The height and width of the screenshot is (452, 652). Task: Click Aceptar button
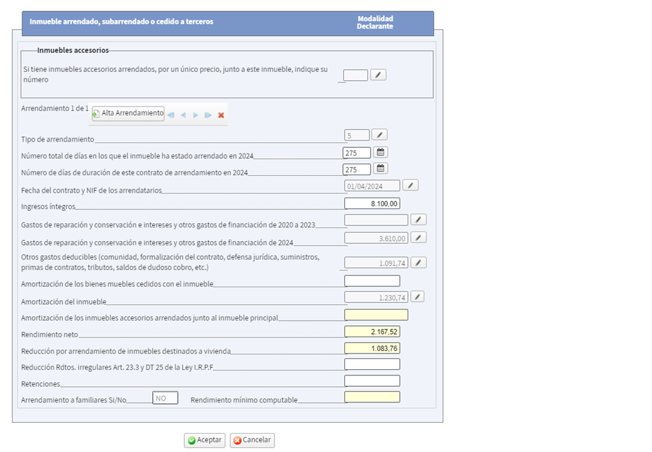pos(204,440)
